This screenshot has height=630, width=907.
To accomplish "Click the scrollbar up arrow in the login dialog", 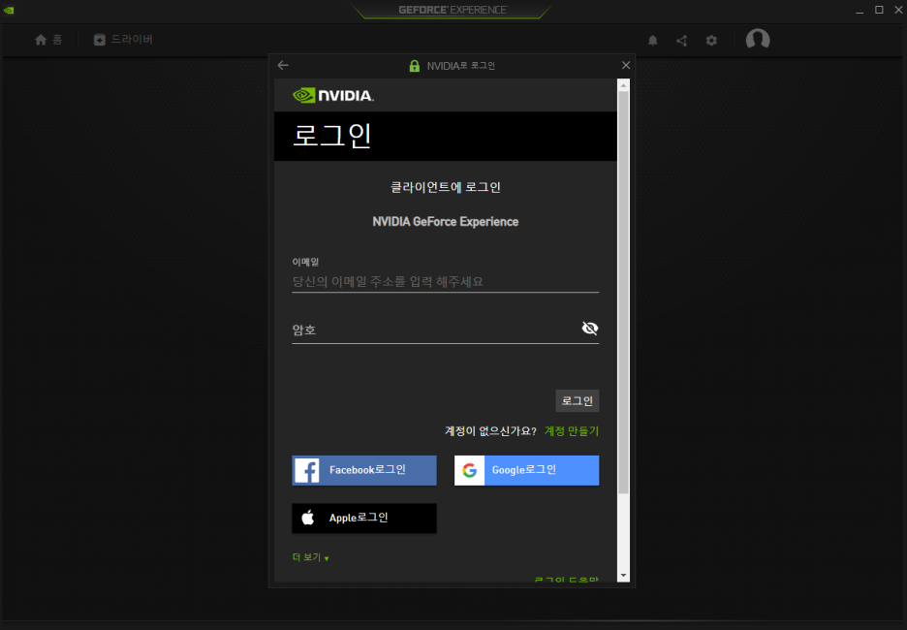I will (x=624, y=85).
